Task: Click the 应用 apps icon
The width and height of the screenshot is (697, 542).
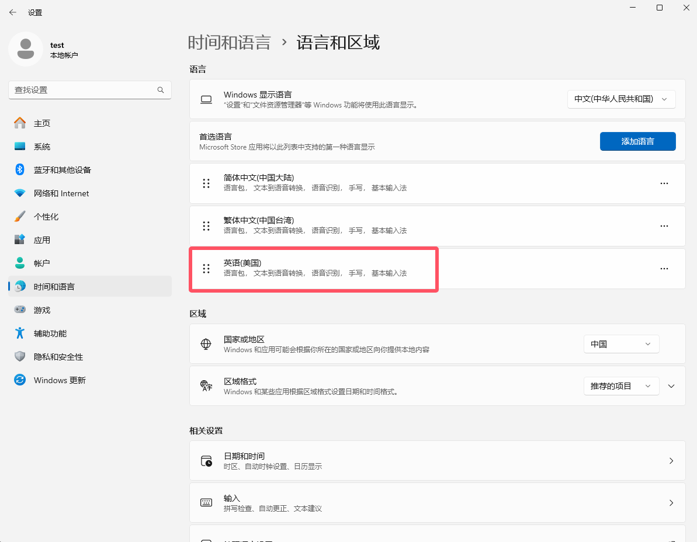Action: tap(20, 239)
